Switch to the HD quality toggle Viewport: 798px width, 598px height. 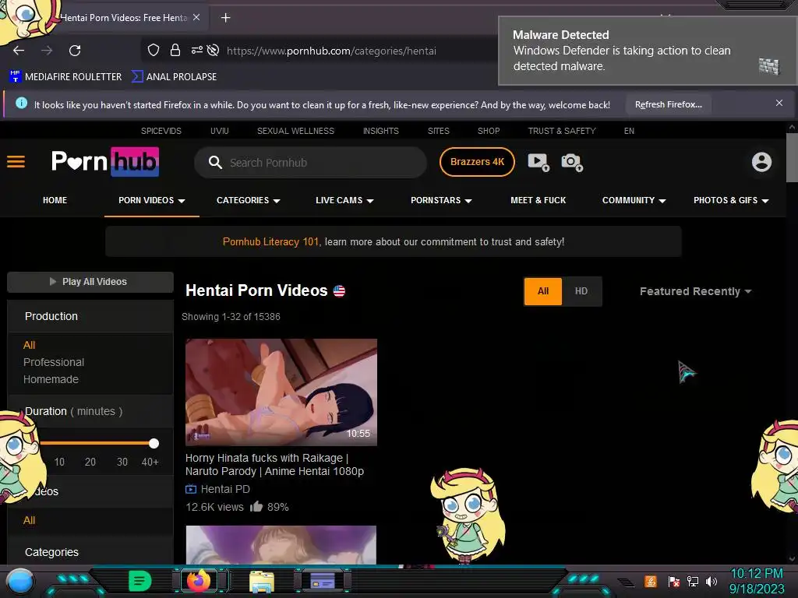click(581, 291)
